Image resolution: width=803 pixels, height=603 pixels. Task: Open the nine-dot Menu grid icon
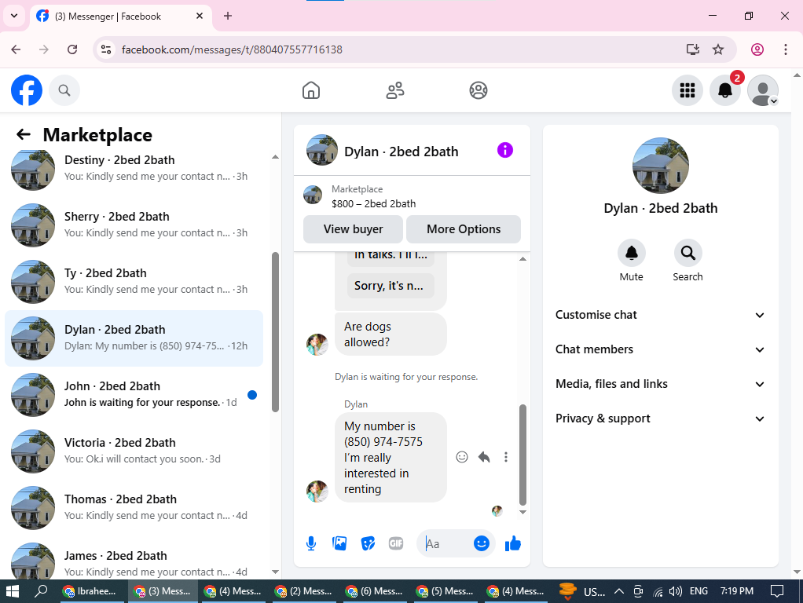tap(687, 90)
